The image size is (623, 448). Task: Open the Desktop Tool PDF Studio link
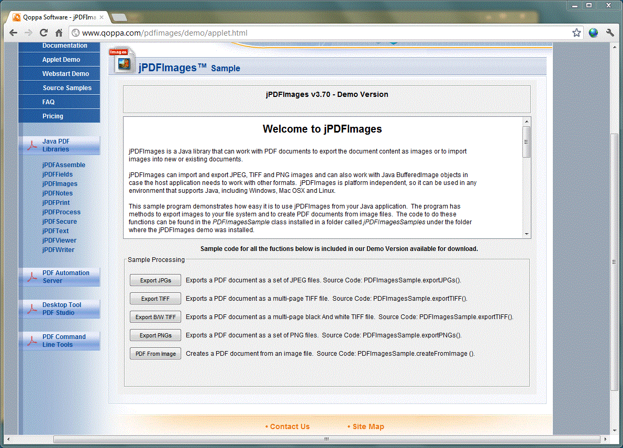point(62,309)
